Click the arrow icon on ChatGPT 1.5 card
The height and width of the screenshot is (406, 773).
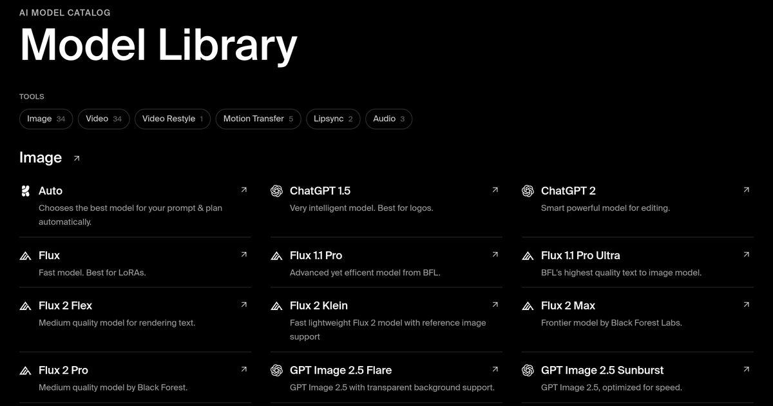click(x=495, y=190)
